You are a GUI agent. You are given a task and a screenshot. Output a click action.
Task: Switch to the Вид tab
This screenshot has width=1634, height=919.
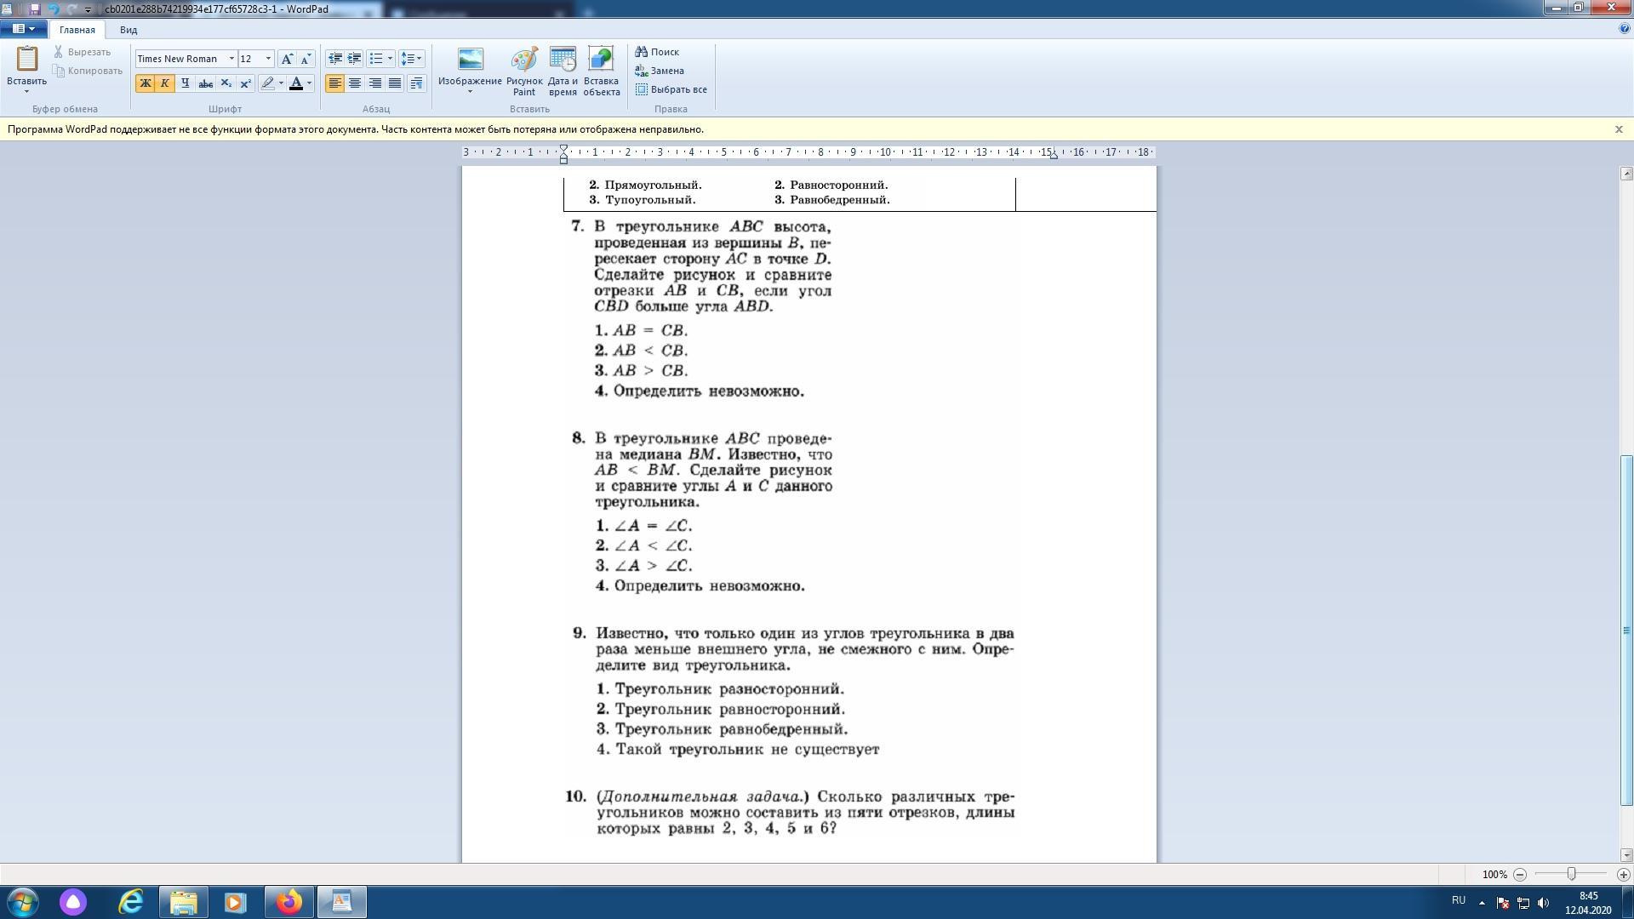129,30
